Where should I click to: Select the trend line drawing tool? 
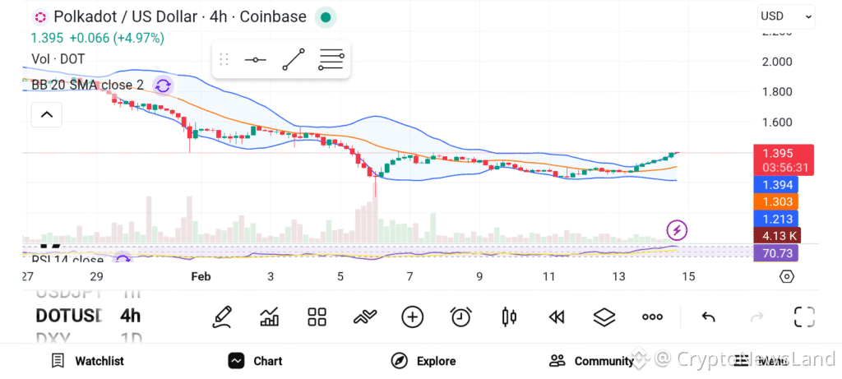(x=293, y=59)
